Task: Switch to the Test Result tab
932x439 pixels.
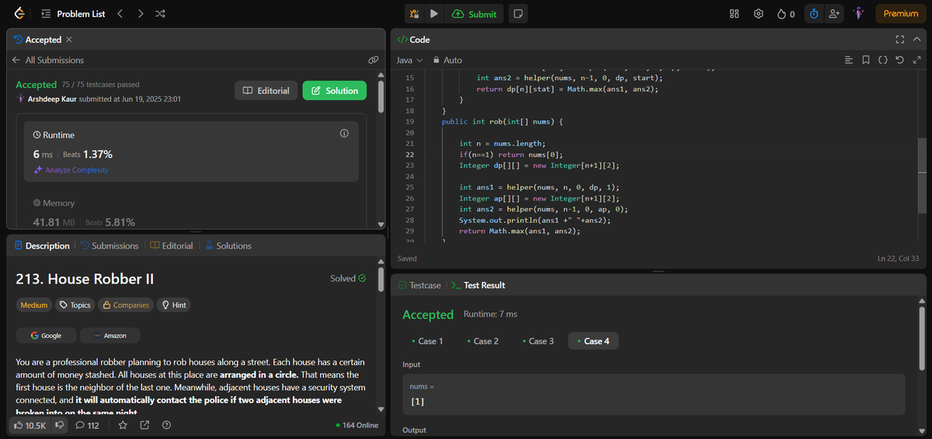Action: tap(478, 285)
